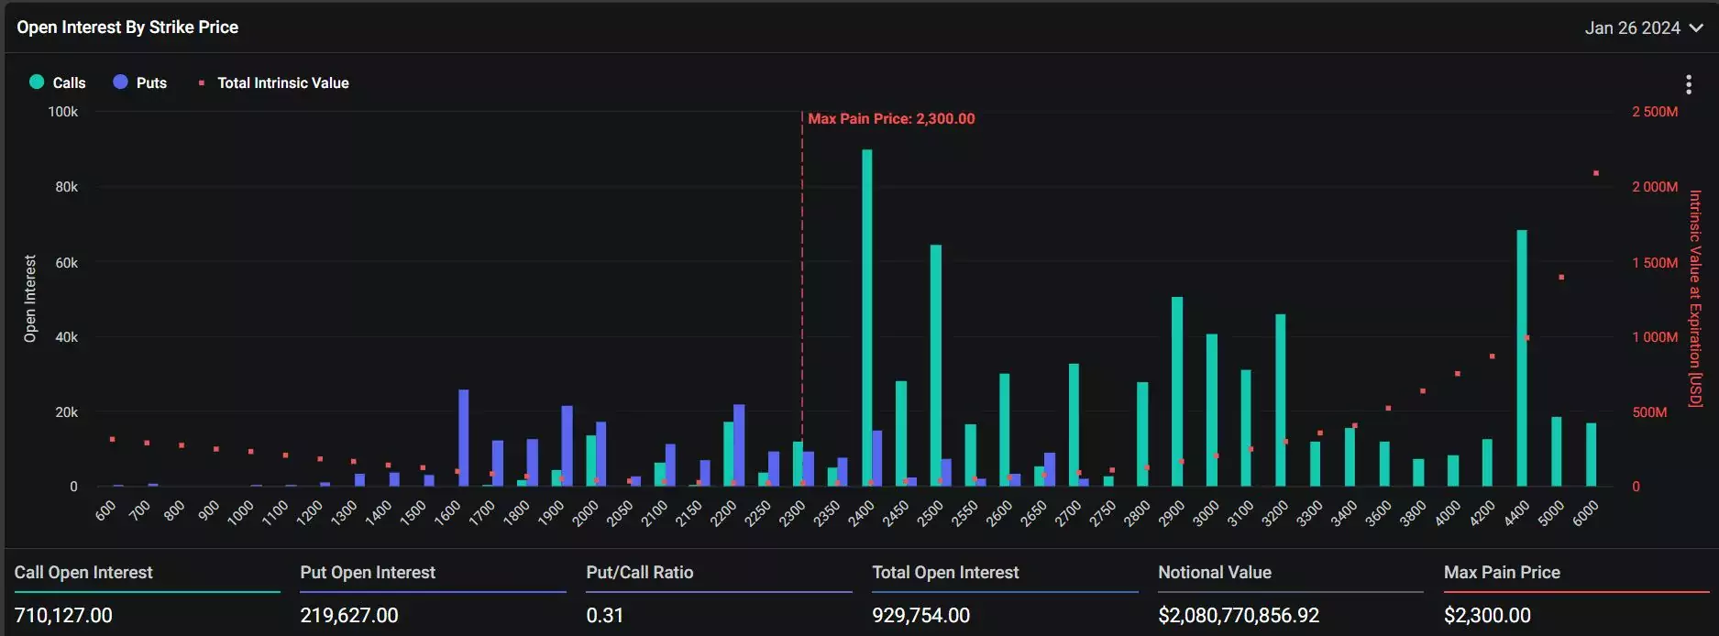Click the Call Open Interest stat heading

pos(83,573)
